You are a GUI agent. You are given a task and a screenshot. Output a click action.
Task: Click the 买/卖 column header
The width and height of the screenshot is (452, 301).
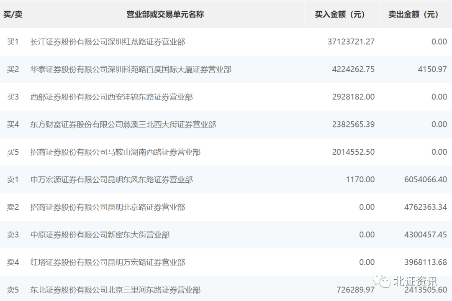coord(13,14)
